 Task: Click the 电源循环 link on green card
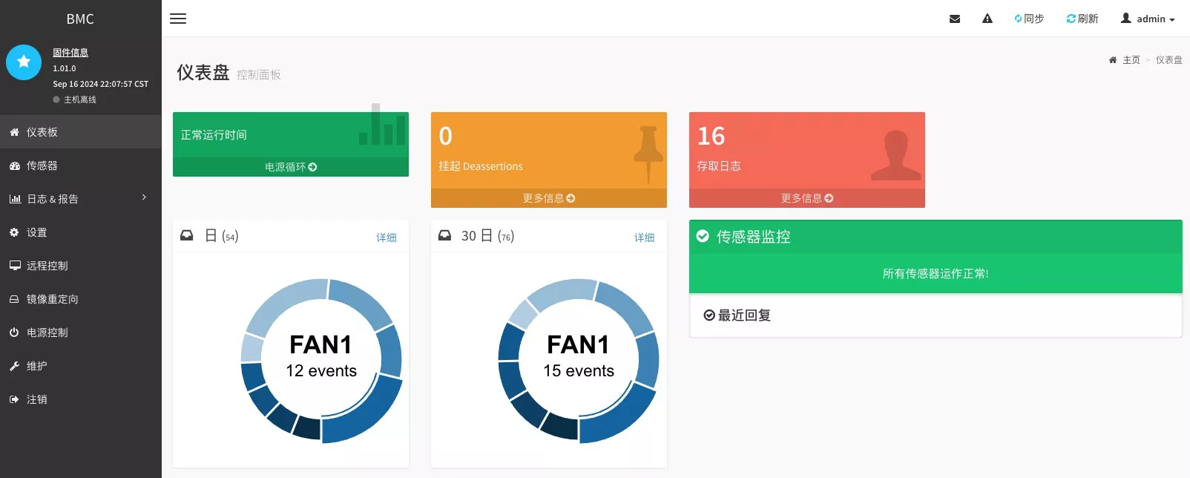coord(291,167)
